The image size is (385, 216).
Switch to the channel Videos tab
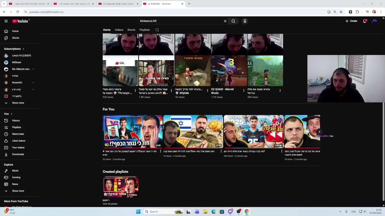119,30
